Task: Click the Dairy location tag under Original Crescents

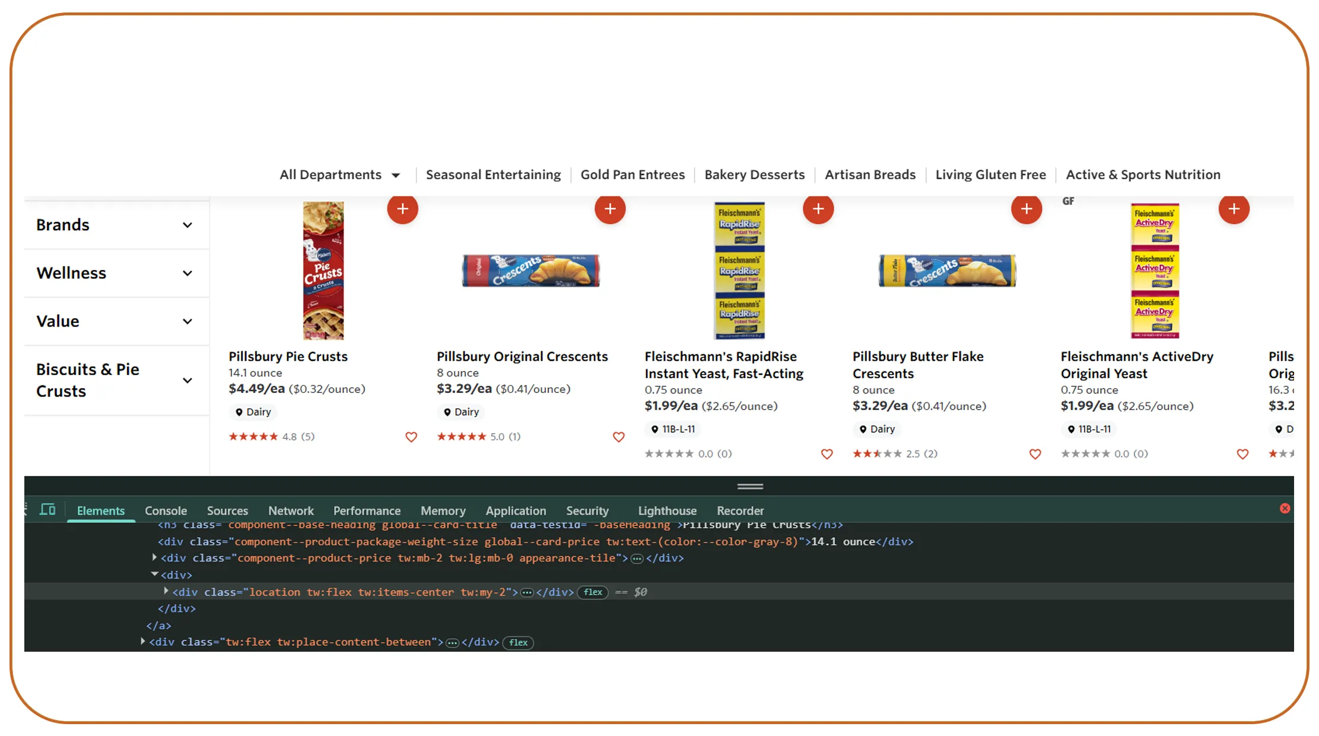Action: 461,412
